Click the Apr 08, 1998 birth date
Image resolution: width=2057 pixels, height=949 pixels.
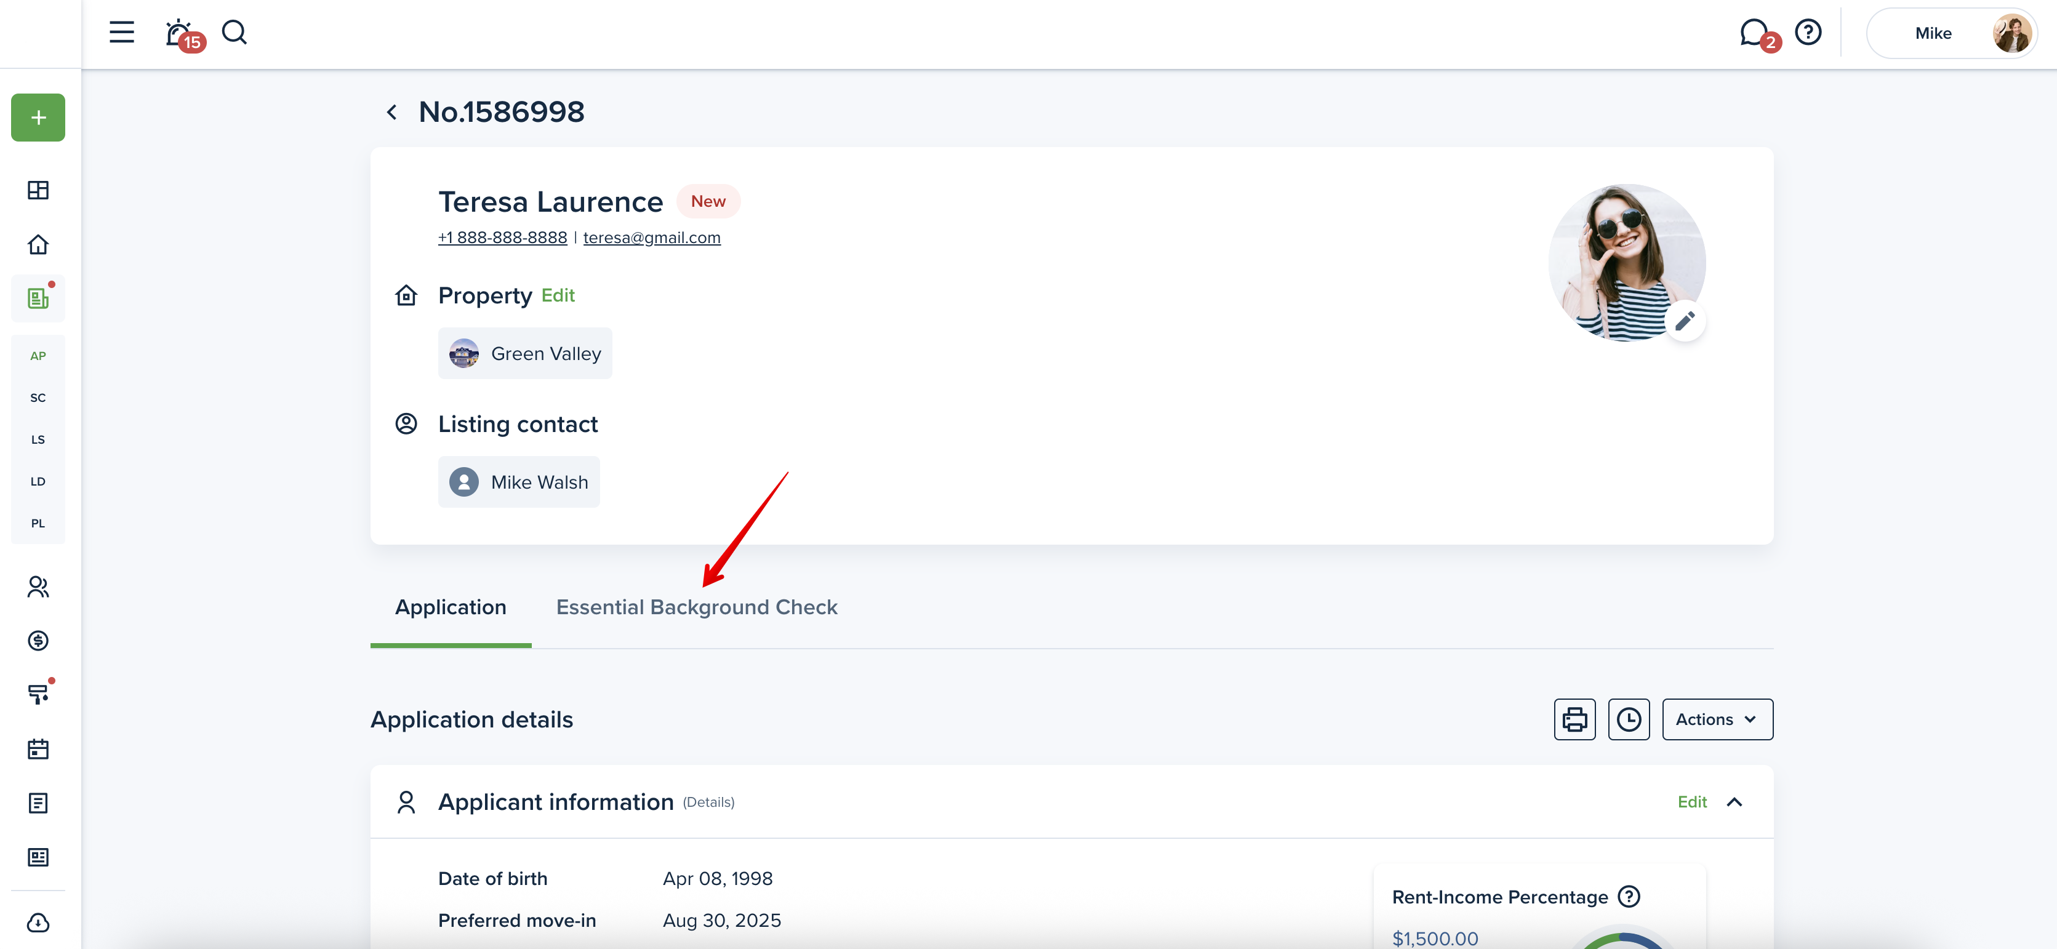click(718, 879)
